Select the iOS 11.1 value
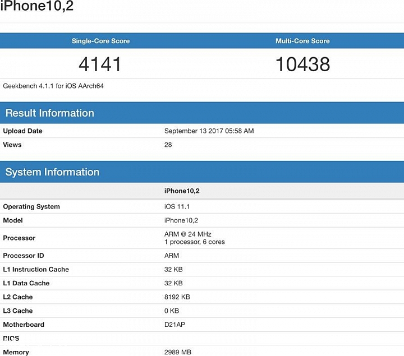The width and height of the screenshot is (404, 356). pos(177,206)
